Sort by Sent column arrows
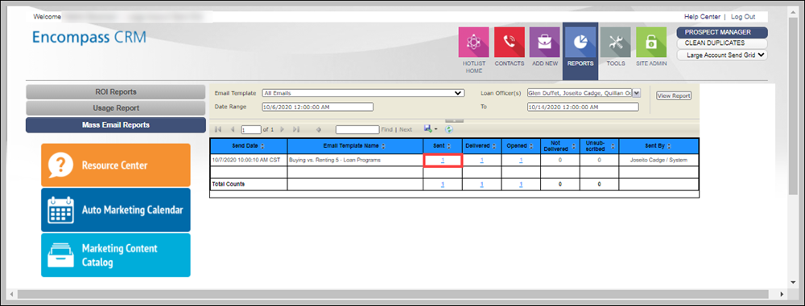The width and height of the screenshot is (805, 306). [x=448, y=146]
